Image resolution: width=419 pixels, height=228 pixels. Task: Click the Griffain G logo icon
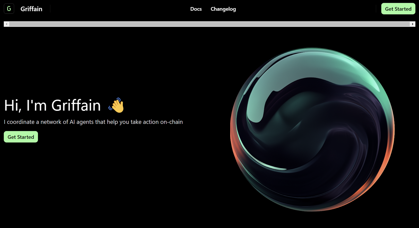click(9, 9)
